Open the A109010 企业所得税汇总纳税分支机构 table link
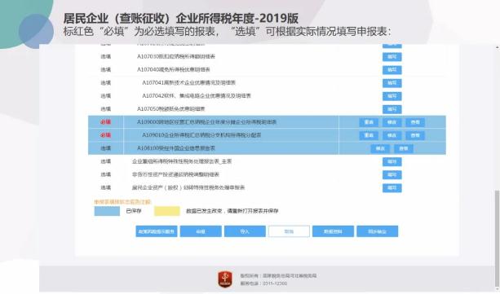 201,135
